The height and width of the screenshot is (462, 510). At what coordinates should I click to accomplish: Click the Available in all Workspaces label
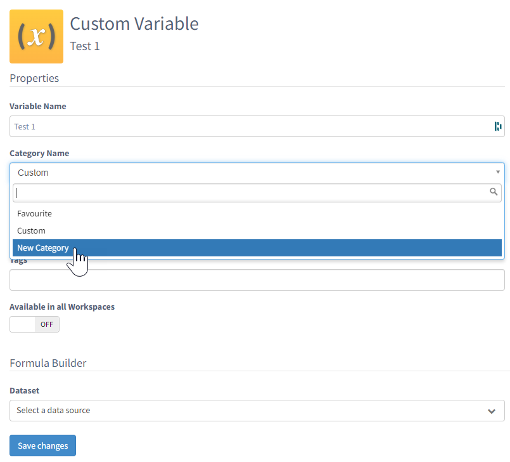[x=62, y=307]
